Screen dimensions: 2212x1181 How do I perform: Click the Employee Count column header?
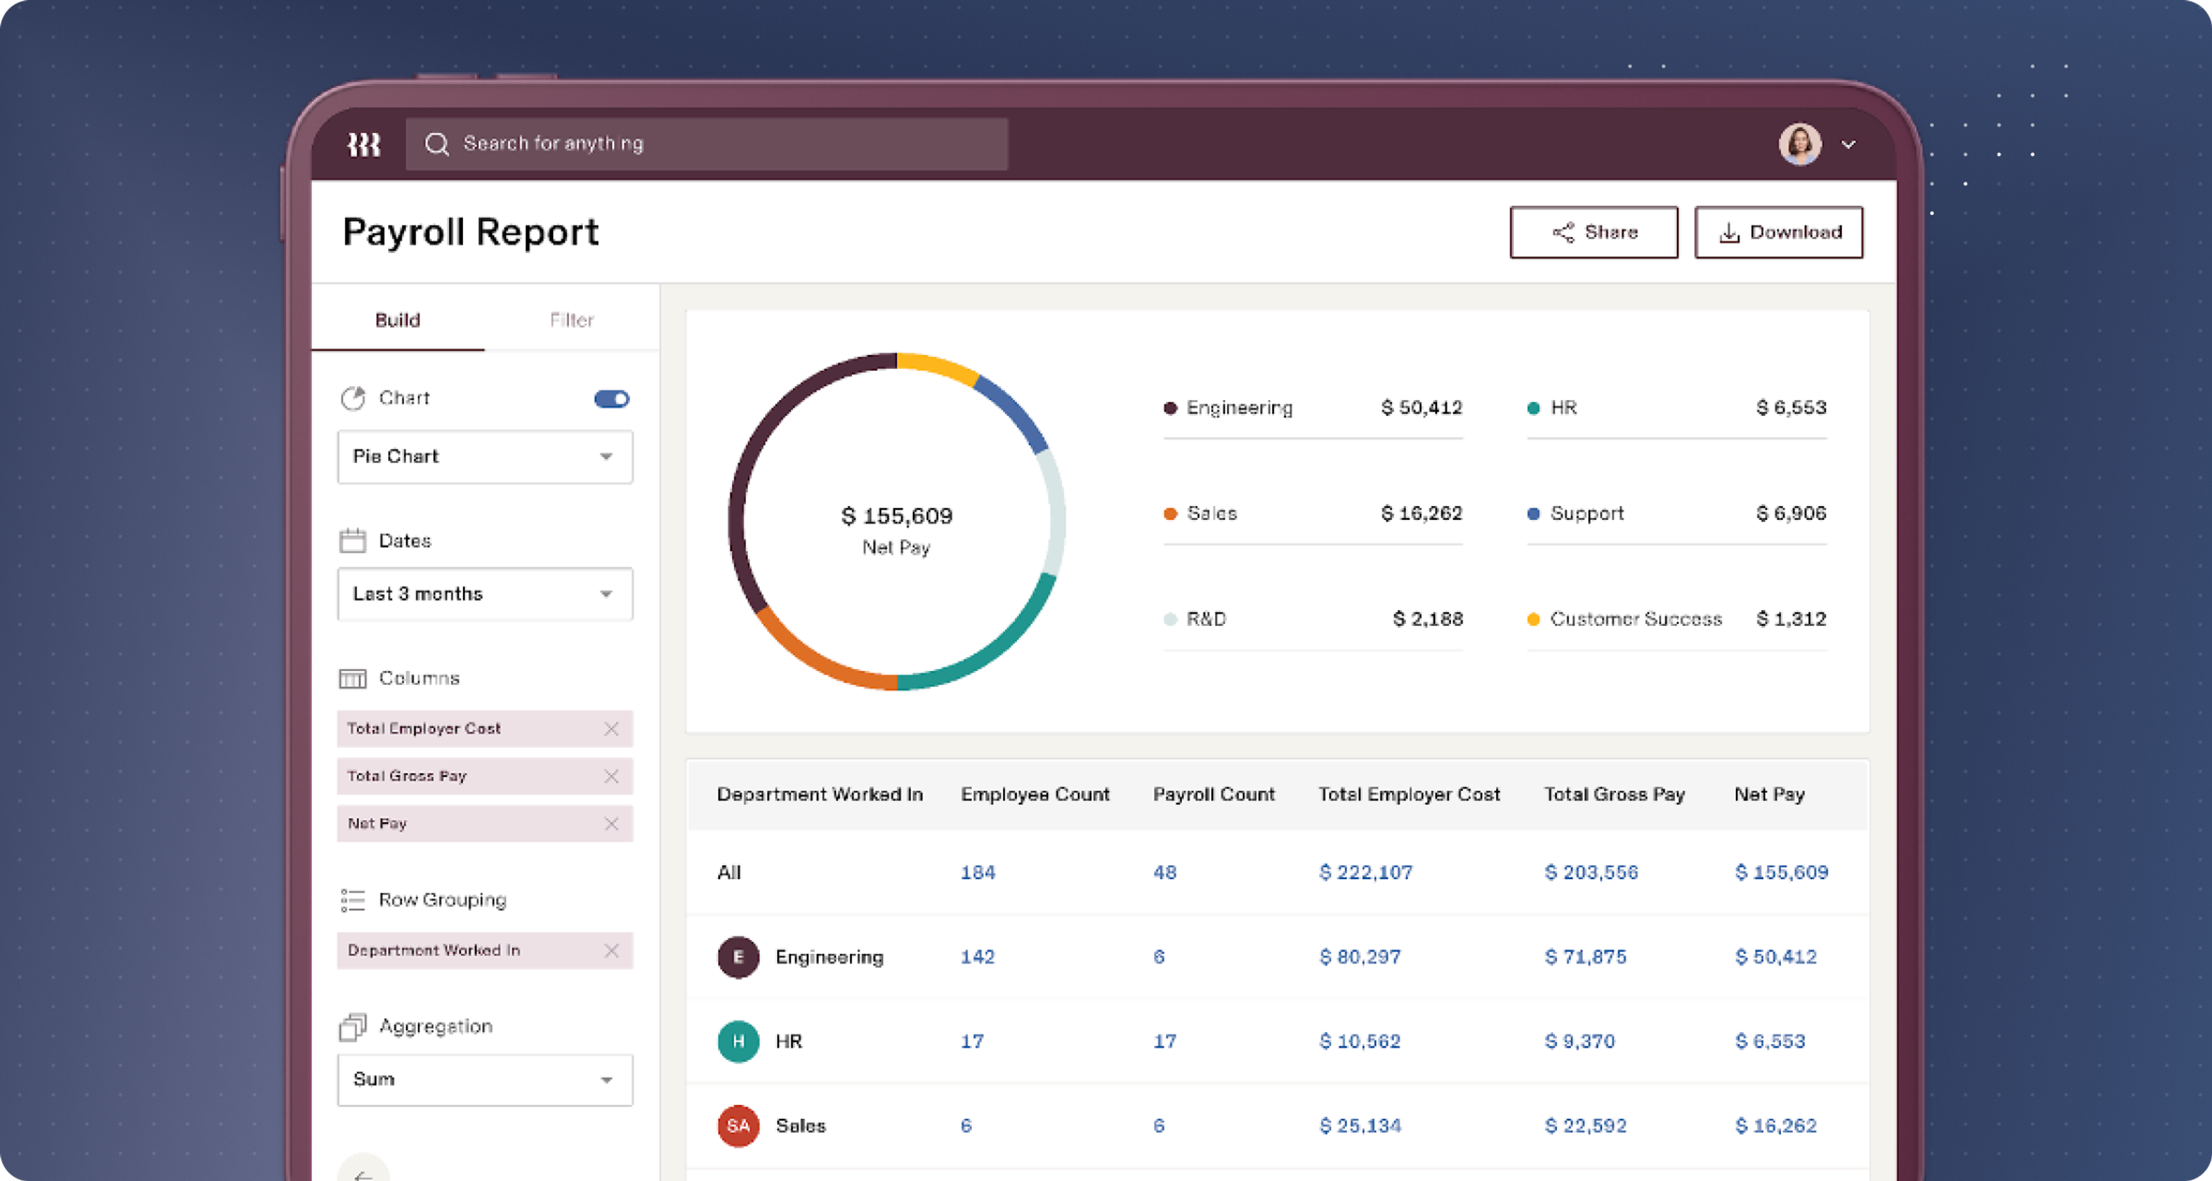[x=1035, y=794]
